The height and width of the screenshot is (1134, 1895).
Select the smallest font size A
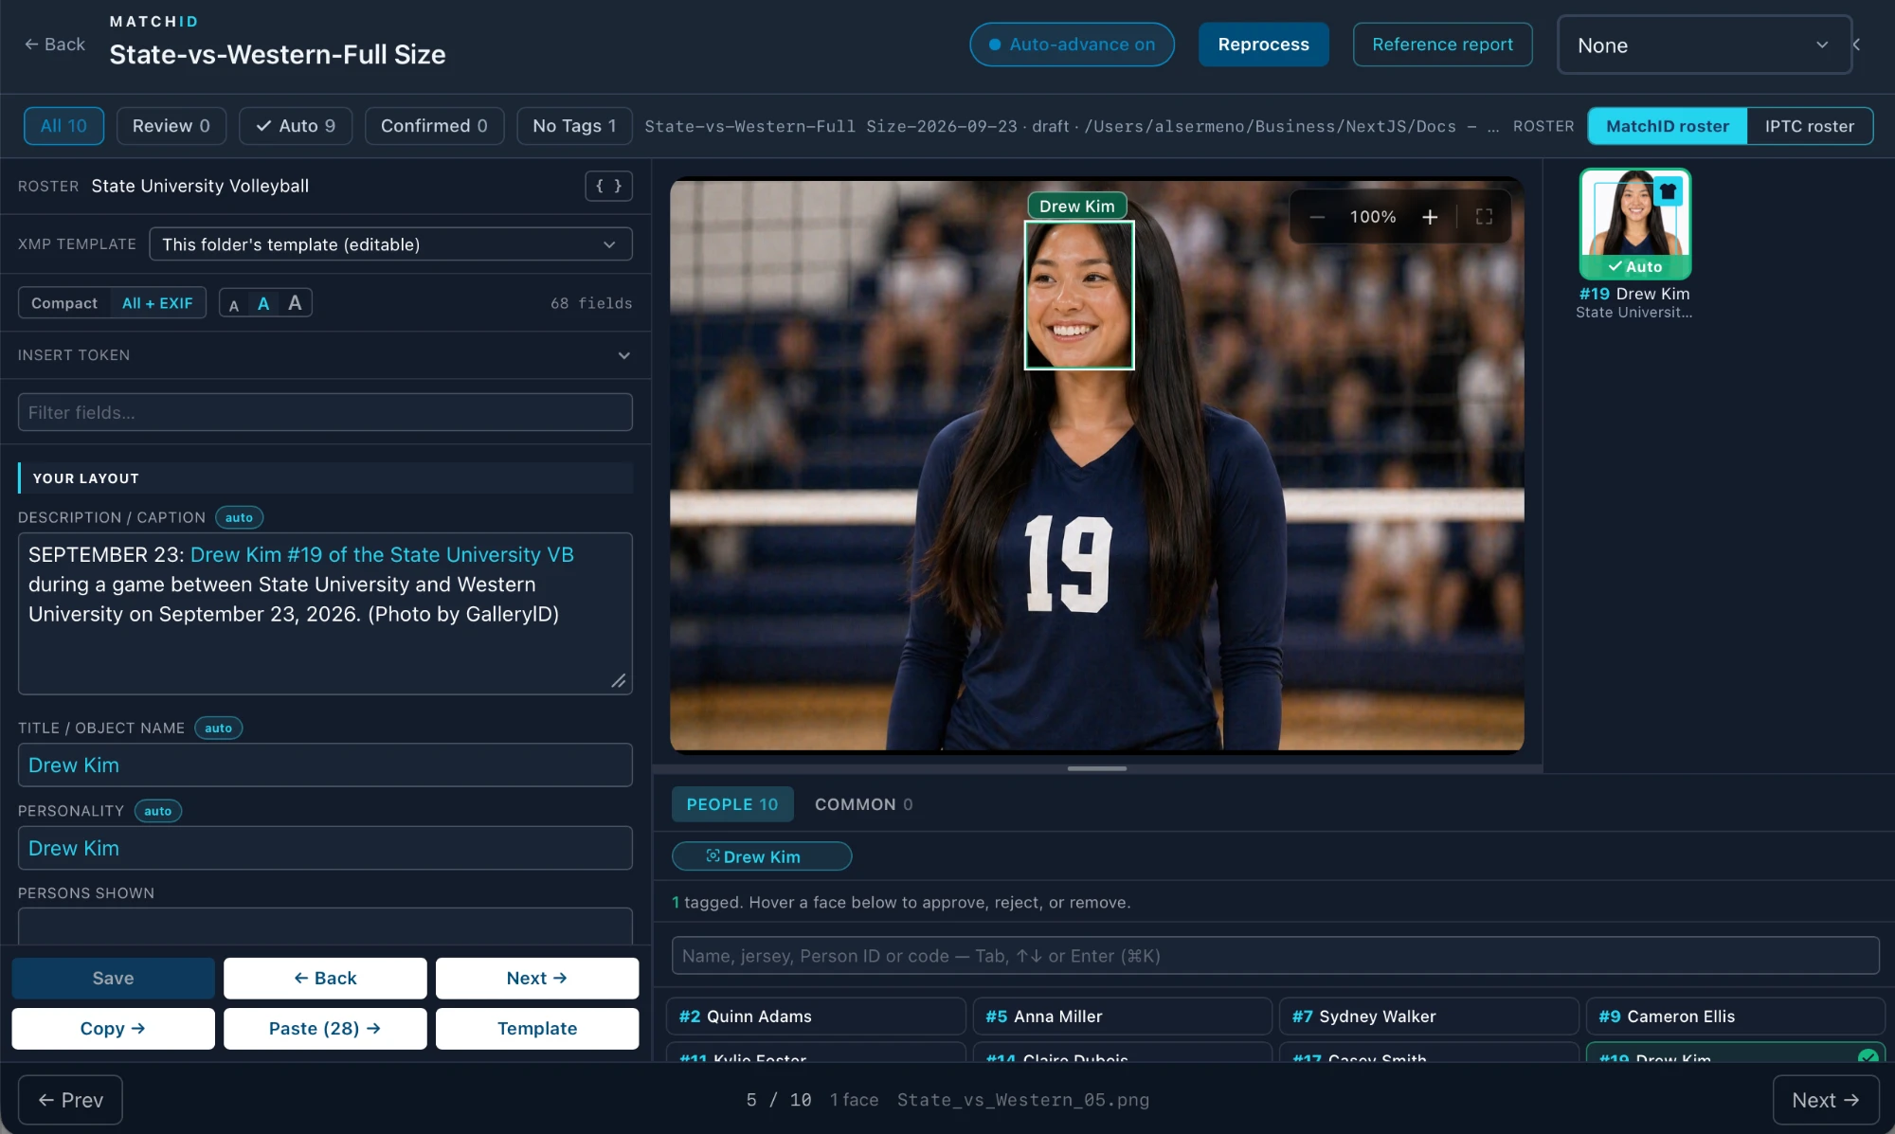pyautogui.click(x=234, y=304)
